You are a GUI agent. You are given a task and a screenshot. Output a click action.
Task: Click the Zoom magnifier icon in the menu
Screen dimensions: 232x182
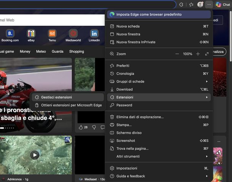click(x=112, y=54)
